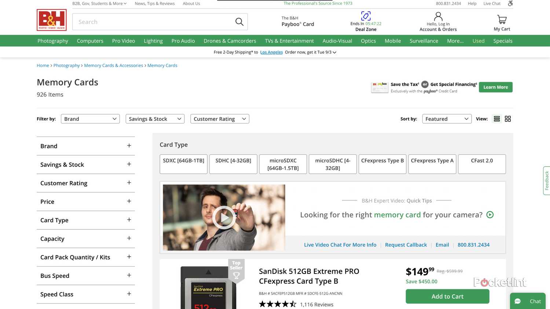Click the B&H logo

coord(51,20)
